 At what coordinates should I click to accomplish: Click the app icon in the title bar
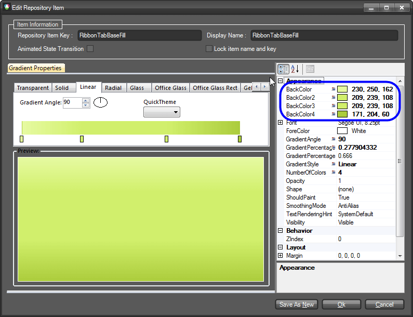click(x=7, y=7)
